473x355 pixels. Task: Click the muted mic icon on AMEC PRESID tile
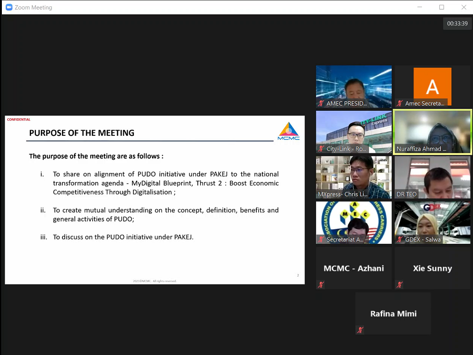(321, 103)
